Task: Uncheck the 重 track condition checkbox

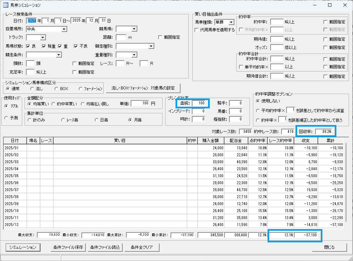Action: tap(60, 46)
